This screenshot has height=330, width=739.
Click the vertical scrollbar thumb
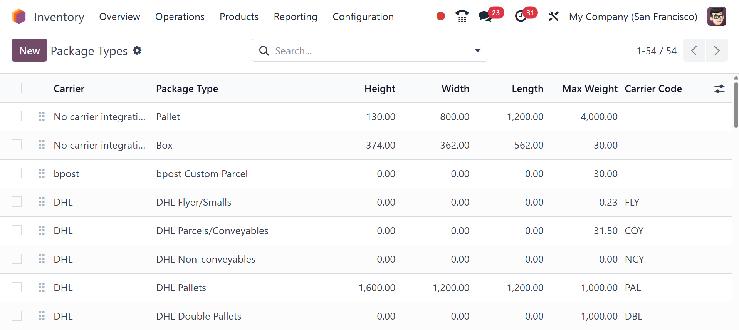[x=736, y=105]
